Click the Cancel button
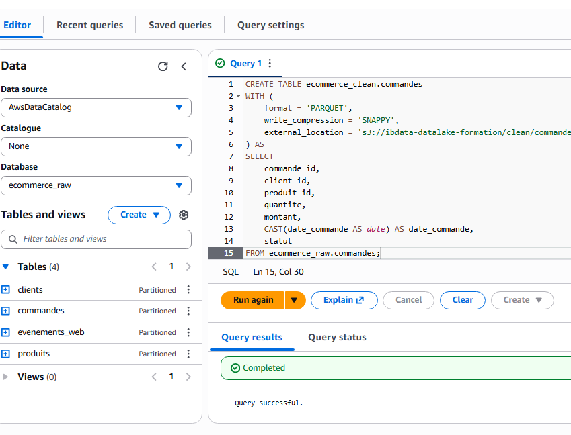The image size is (571, 435). 409,300
